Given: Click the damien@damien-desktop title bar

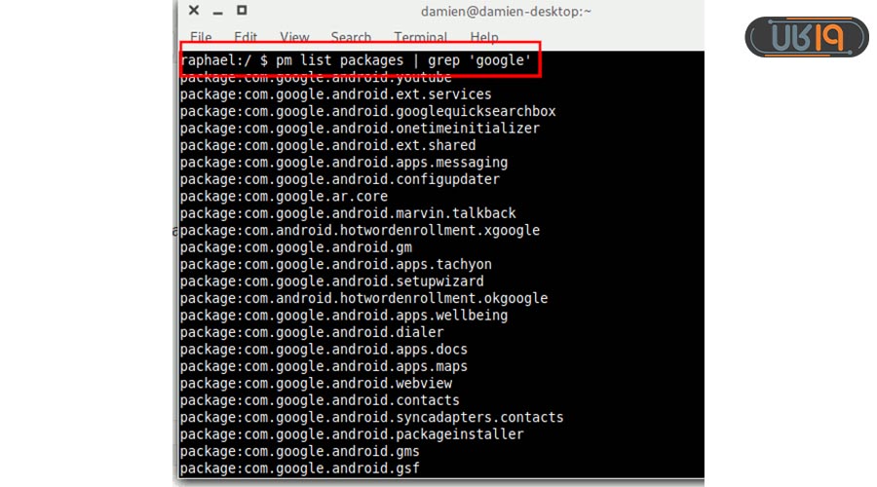Looking at the screenshot, I should pyautogui.click(x=506, y=12).
